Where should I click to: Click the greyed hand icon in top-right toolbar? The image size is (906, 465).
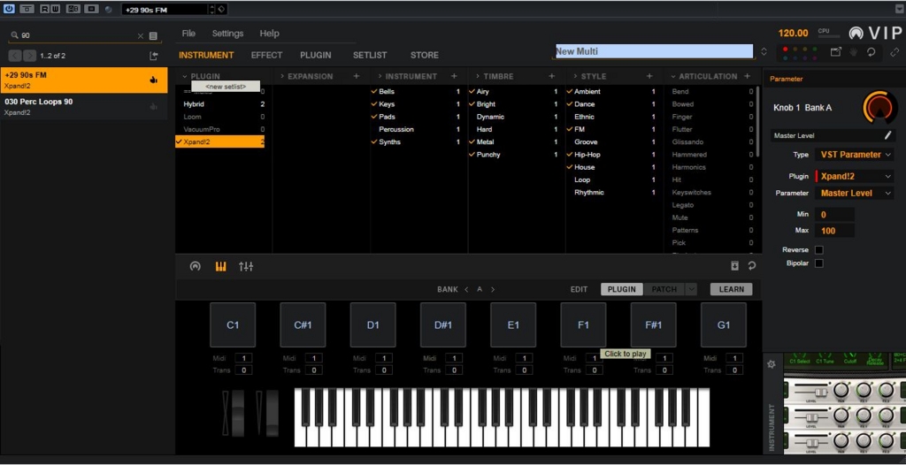click(854, 52)
